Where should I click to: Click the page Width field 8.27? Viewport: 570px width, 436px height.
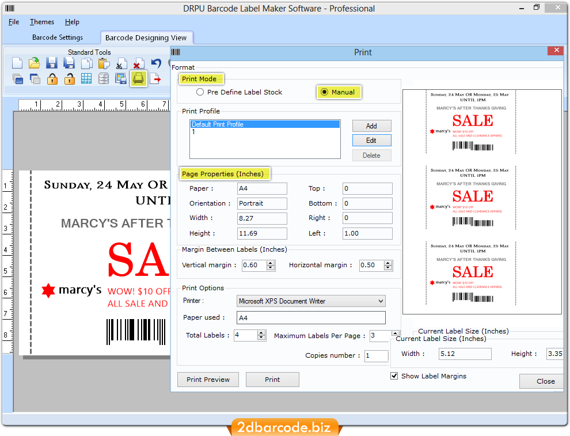pos(262,218)
